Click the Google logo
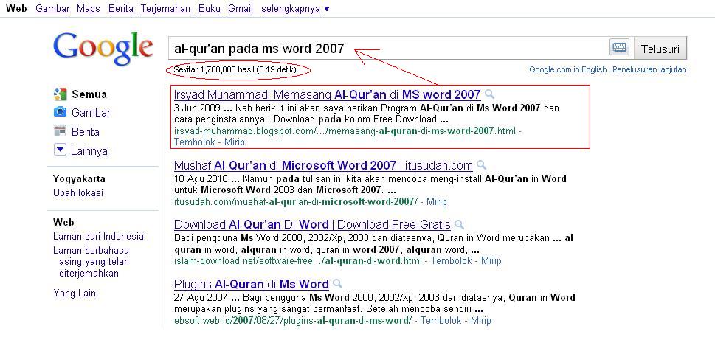Viewport: 715px width, 354px height. [103, 49]
